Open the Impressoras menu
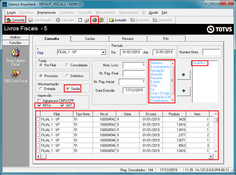Screen dimensions: 236x175 pos(46,13)
